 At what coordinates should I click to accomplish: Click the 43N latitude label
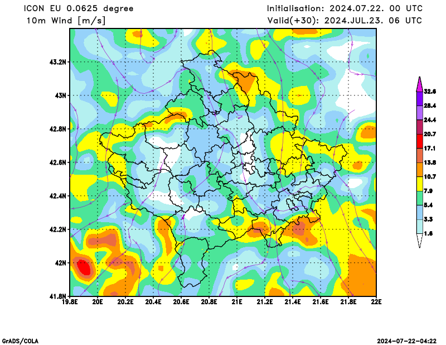pyautogui.click(x=61, y=95)
